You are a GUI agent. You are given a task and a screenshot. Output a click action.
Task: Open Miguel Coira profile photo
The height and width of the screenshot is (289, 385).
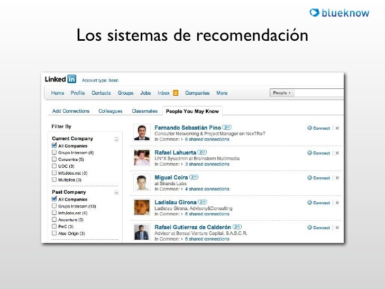[142, 182]
